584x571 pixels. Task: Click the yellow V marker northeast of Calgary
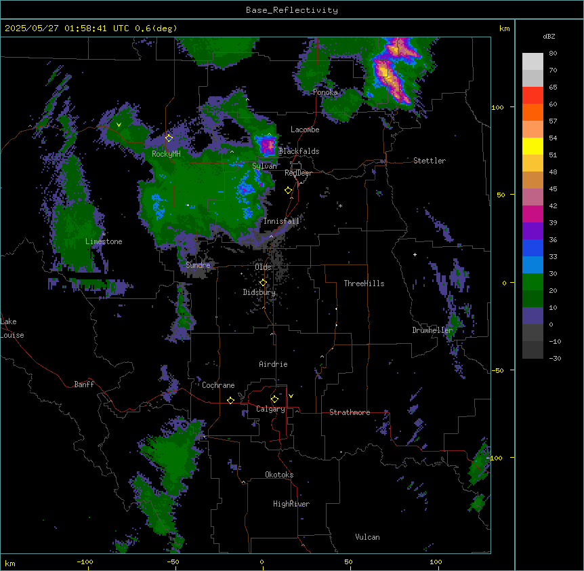291,396
